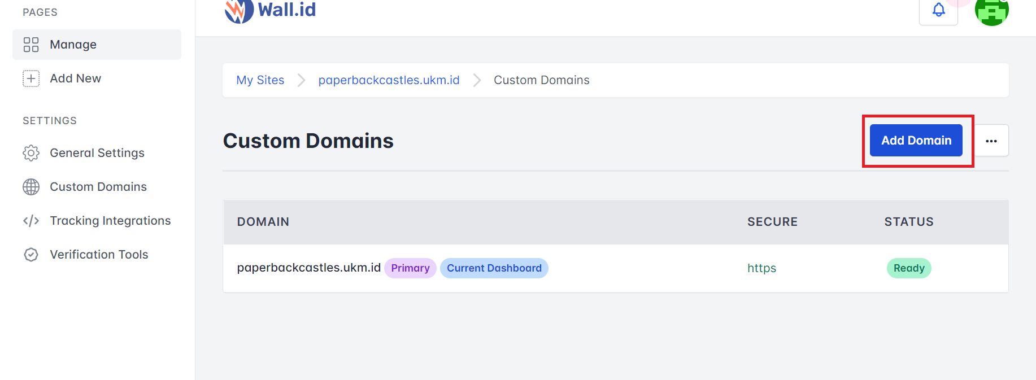
Task: Open notifications bell icon
Action: pyautogui.click(x=938, y=10)
